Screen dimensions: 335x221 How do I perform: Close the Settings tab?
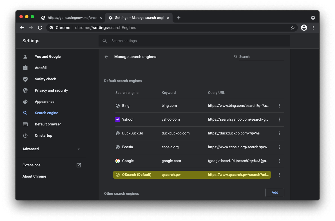click(x=168, y=18)
